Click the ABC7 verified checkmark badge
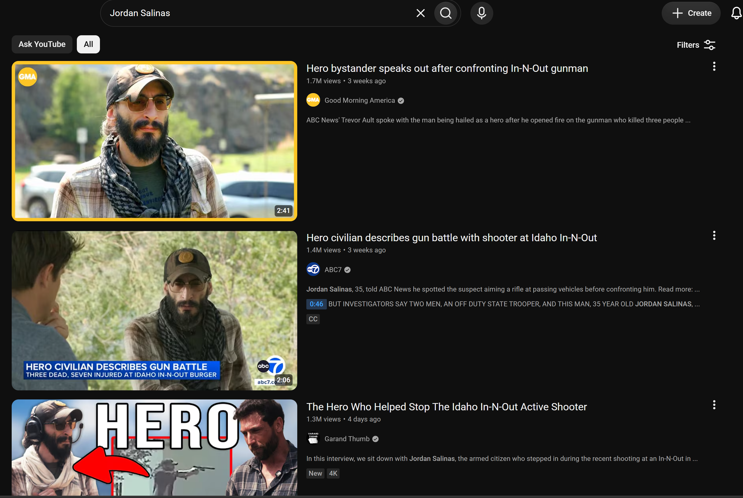743x498 pixels. [x=347, y=270]
